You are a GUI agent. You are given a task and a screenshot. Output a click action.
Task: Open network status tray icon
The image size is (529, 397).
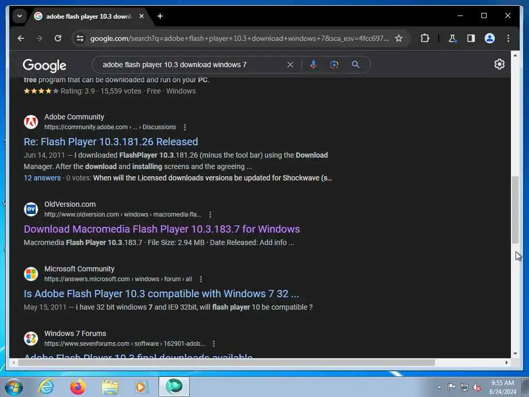(464, 387)
